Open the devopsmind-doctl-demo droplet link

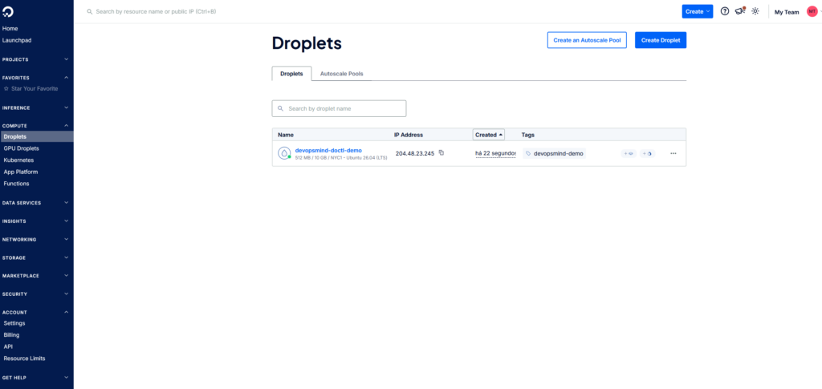click(x=328, y=150)
